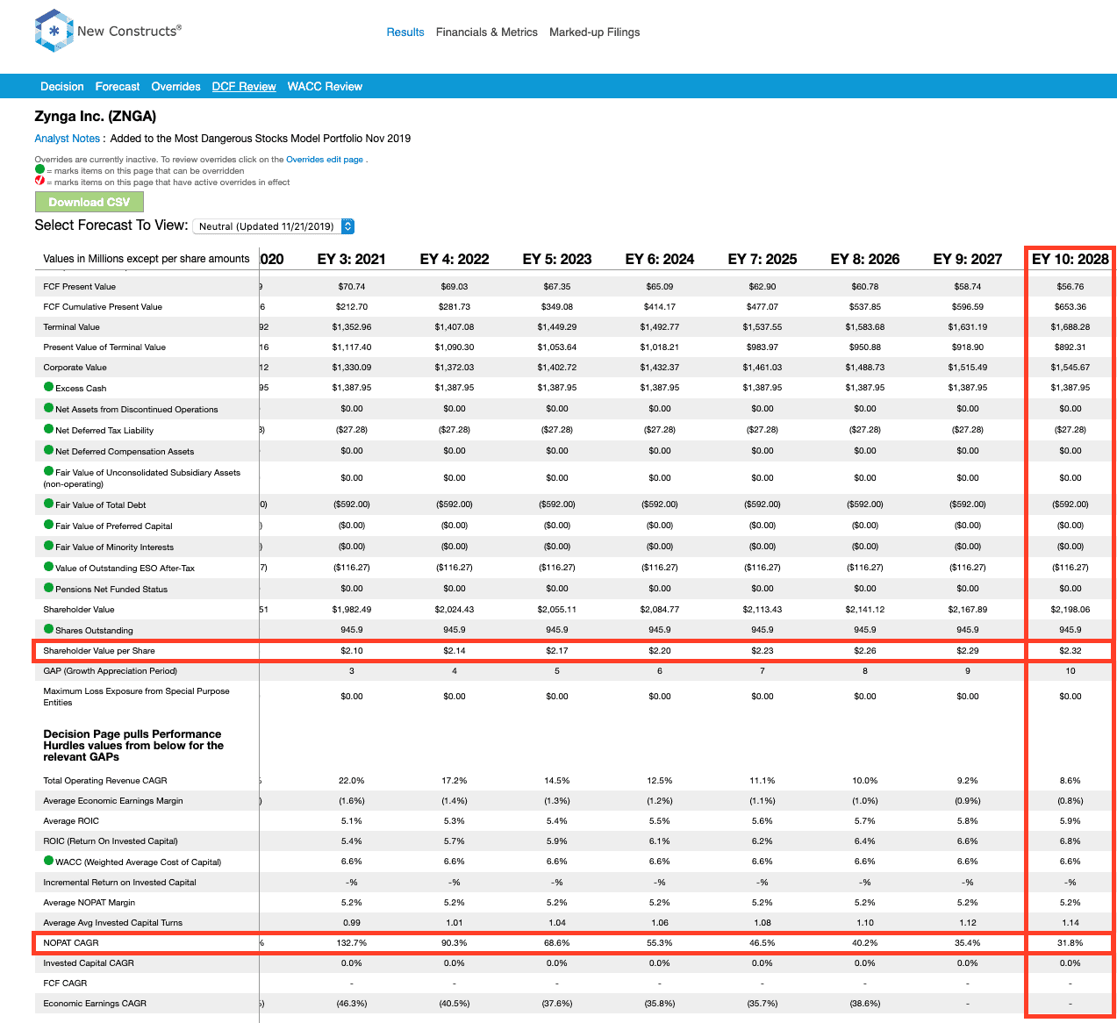Click green dot beside Fair Value of Preferred Capital

point(49,525)
